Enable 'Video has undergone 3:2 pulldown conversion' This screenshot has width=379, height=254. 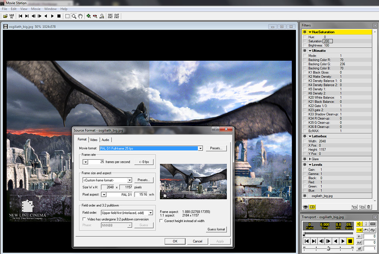[84, 219]
